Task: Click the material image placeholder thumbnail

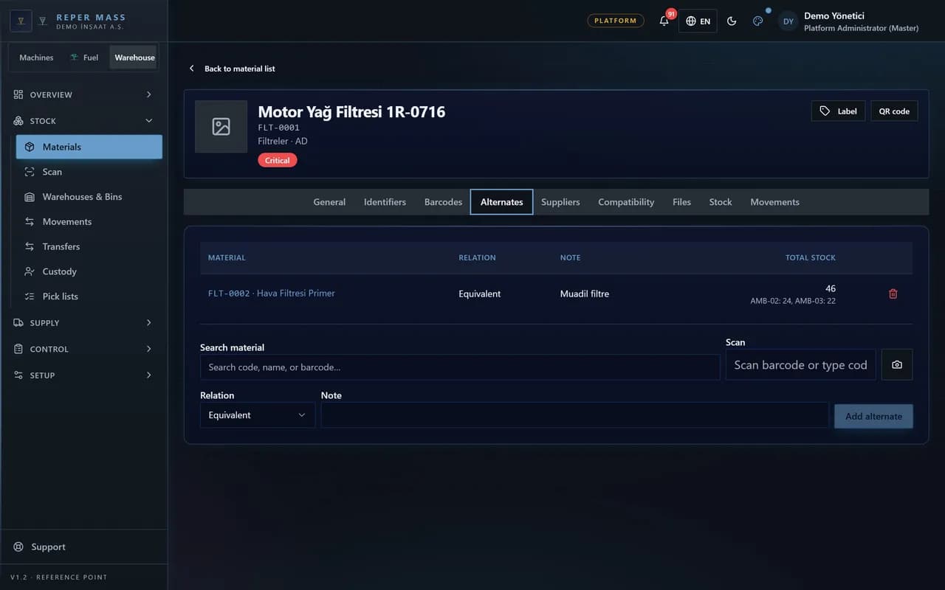Action: tap(221, 127)
